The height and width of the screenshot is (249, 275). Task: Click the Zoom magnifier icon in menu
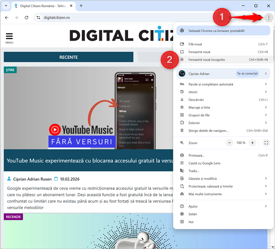(182, 143)
